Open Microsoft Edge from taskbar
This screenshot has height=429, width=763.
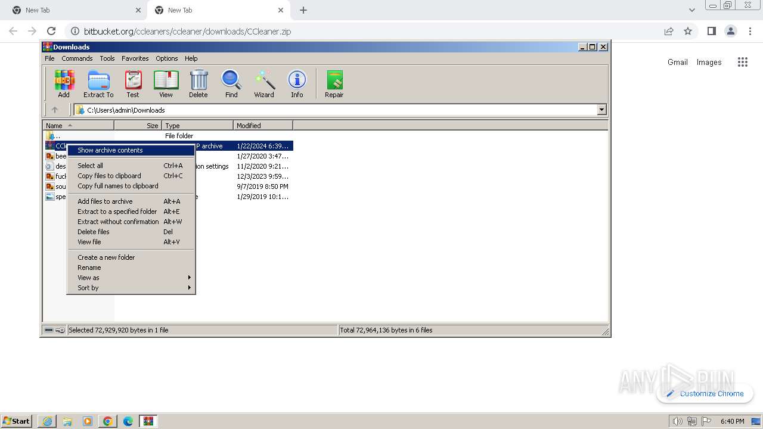128,421
